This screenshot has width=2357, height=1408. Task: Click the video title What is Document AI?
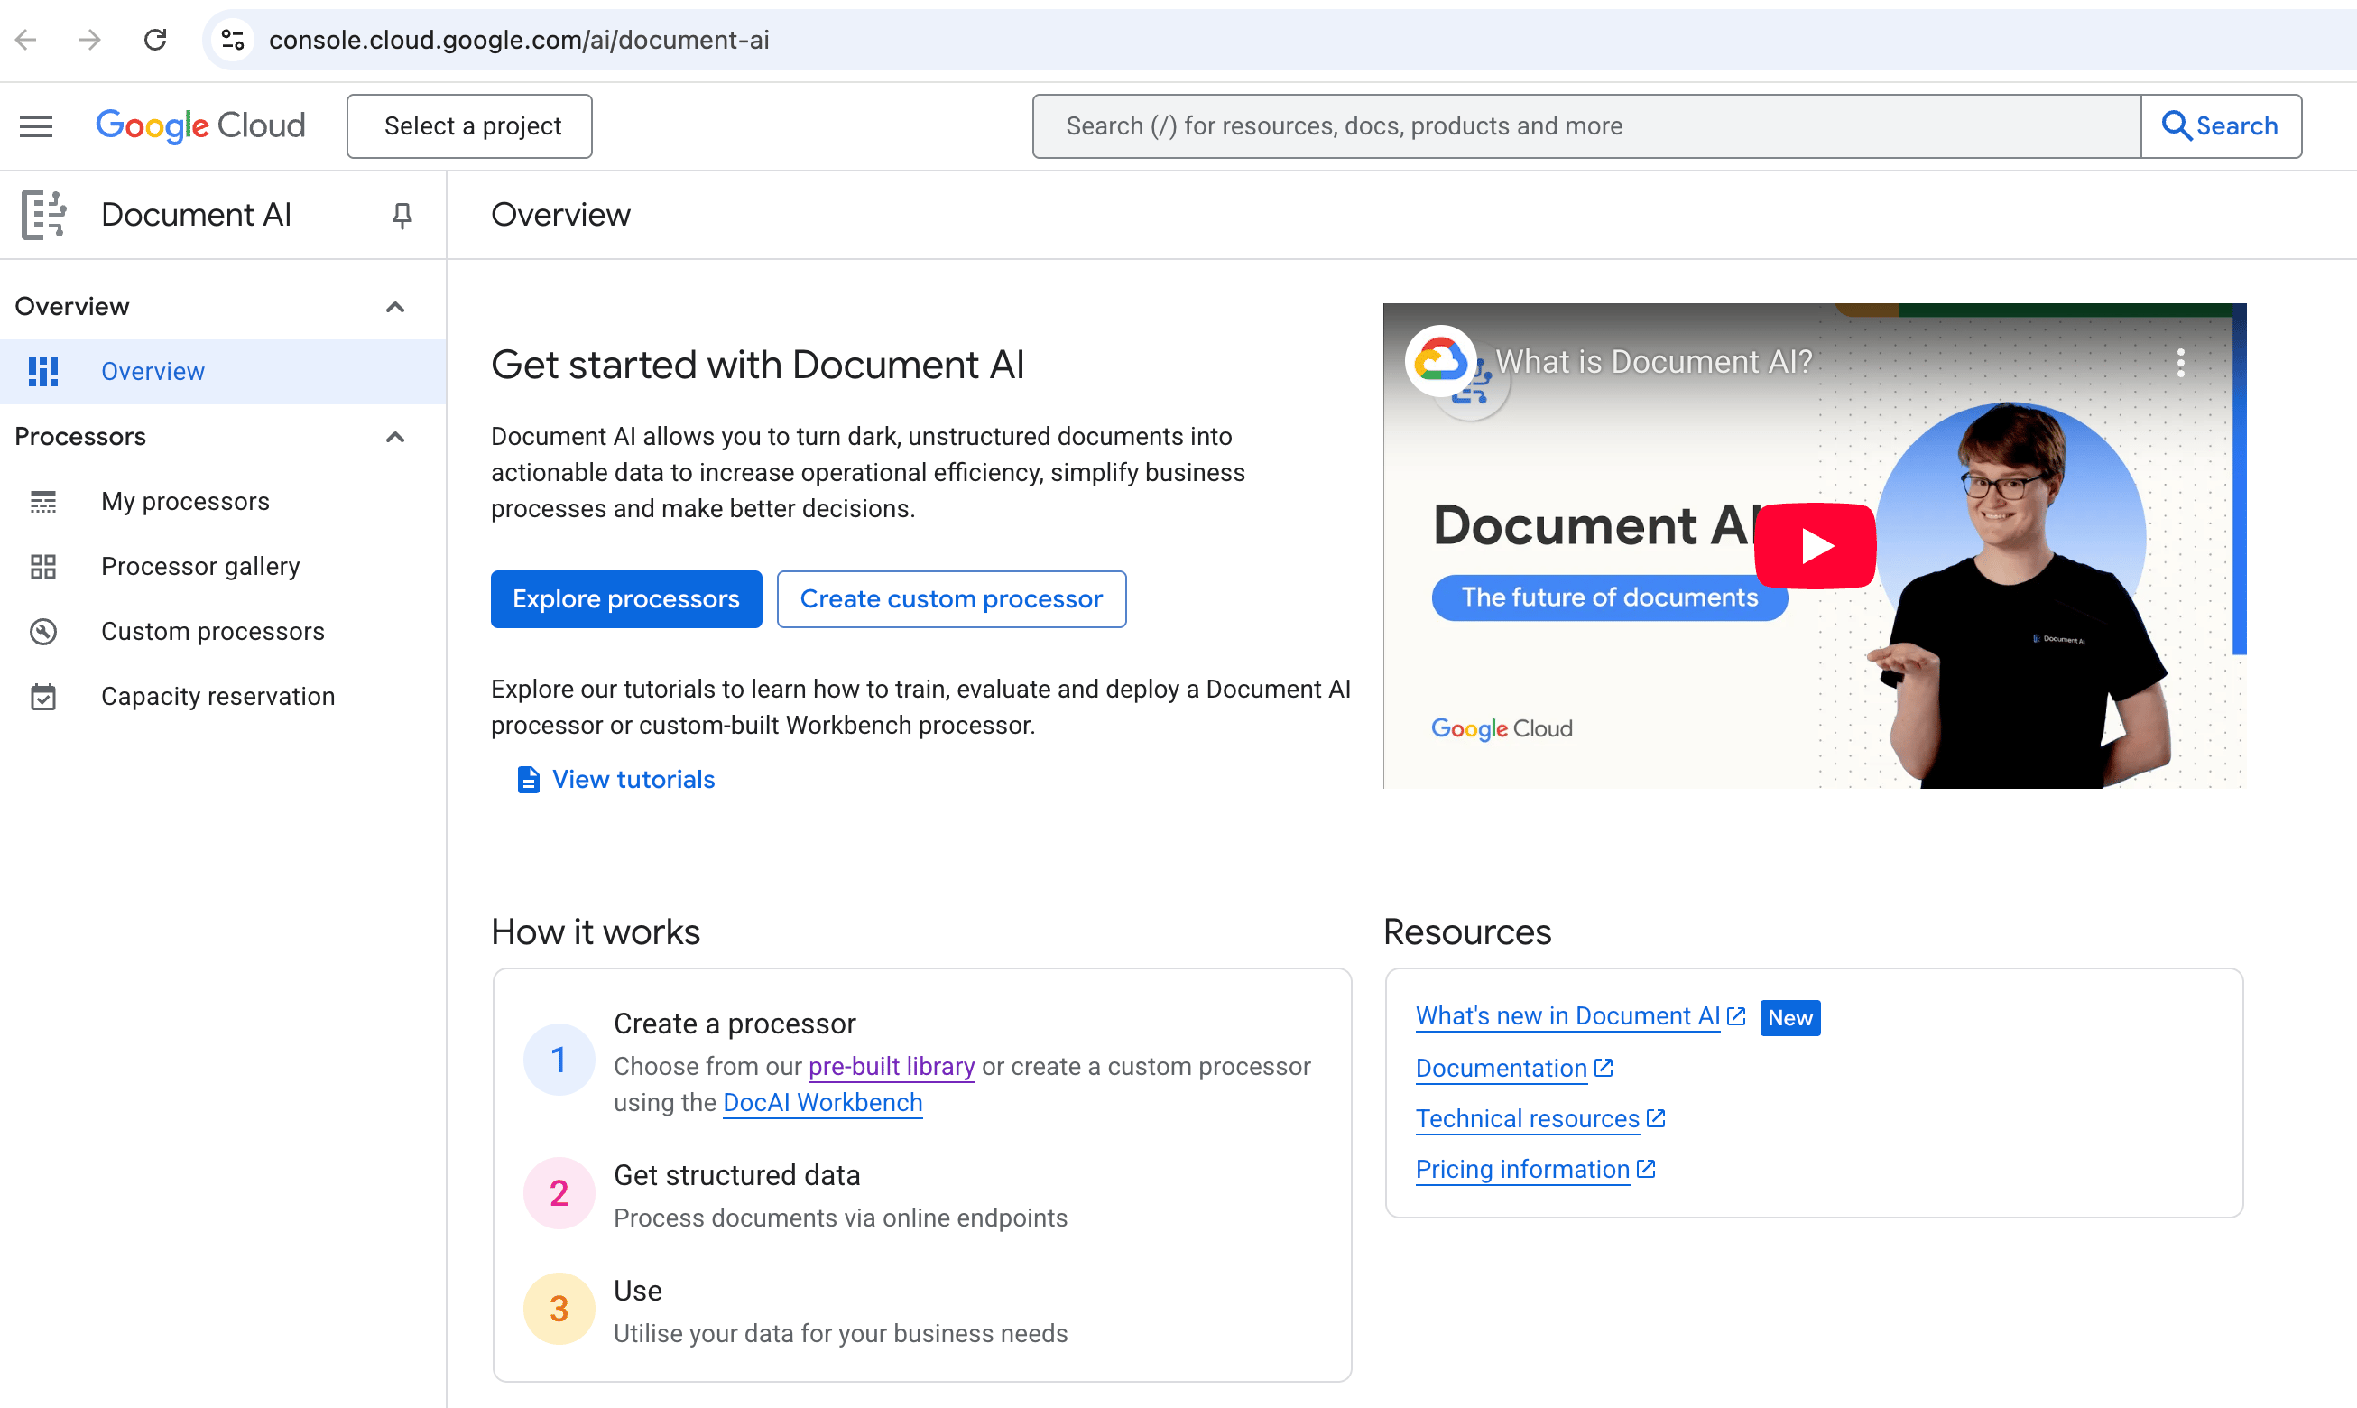1654,363
